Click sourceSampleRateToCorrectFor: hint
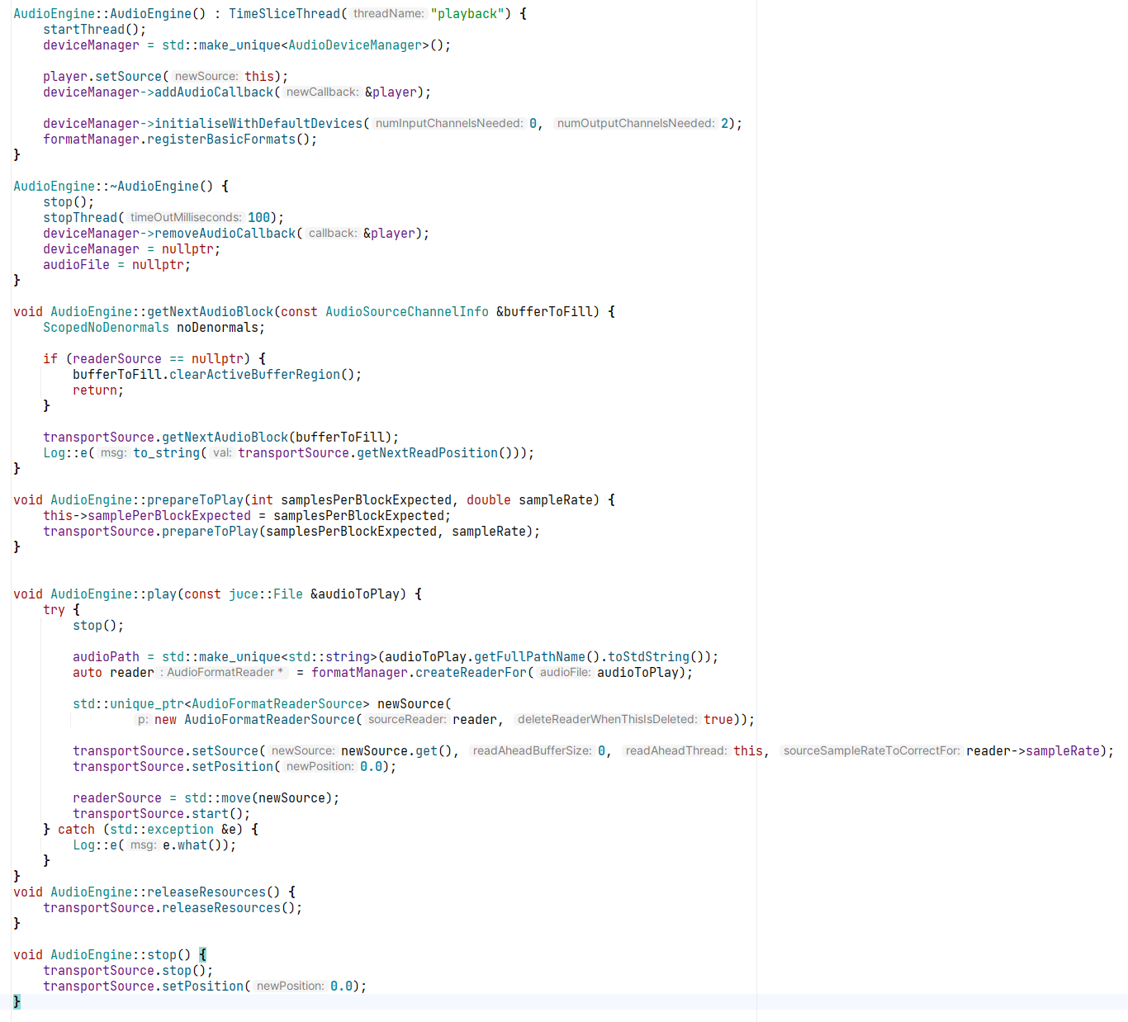The height and width of the screenshot is (1022, 1128). coord(872,751)
